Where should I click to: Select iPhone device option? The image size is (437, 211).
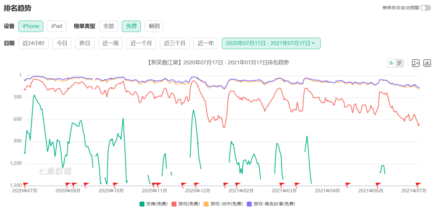click(x=31, y=26)
